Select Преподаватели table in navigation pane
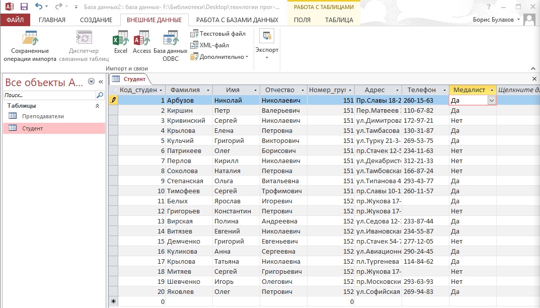 (43, 116)
